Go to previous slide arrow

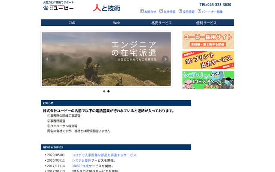pos(47,59)
